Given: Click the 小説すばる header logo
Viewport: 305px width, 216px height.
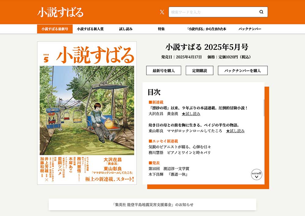Looking at the screenshot, I should [60, 12].
